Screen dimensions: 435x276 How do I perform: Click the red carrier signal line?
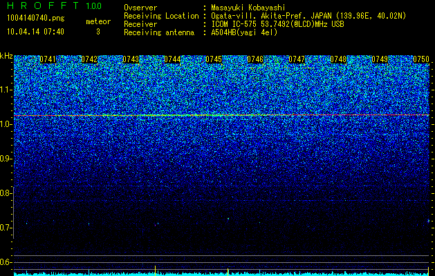click(x=221, y=115)
